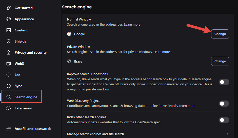Click the Index other search engines title
The image size is (238, 138).
click(x=87, y=117)
